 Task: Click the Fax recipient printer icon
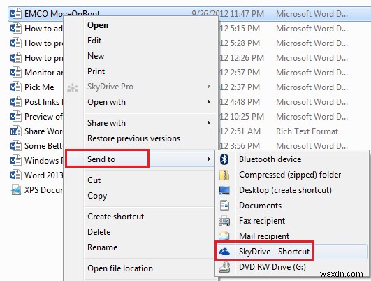[x=224, y=221]
